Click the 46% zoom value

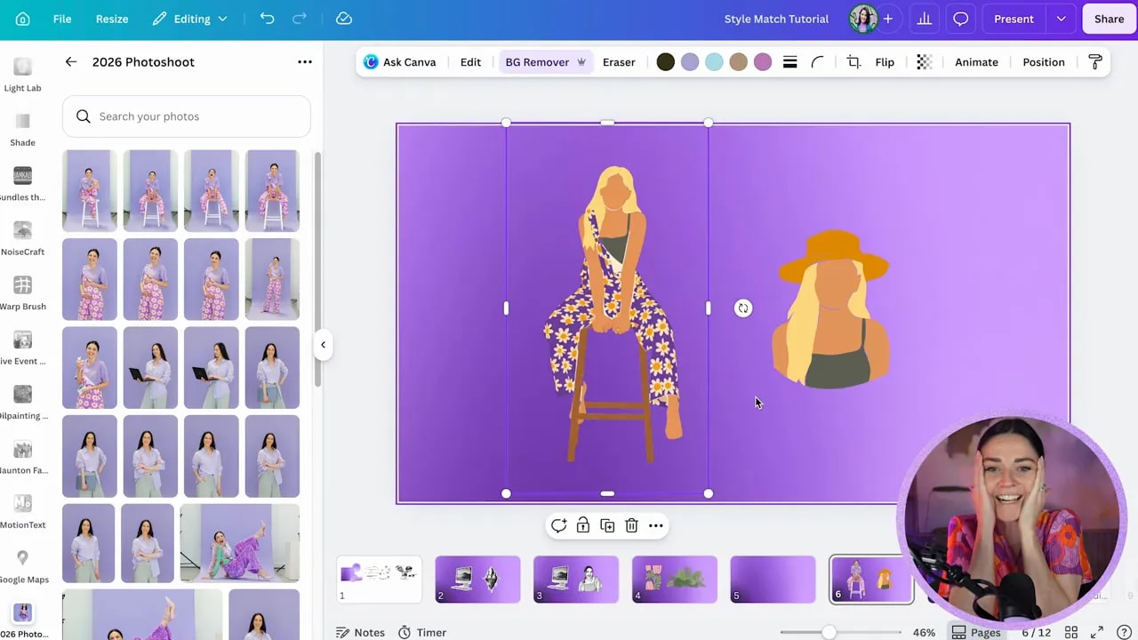click(924, 632)
